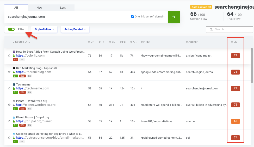The height and width of the screenshot is (147, 254).
Task: Click the green arrow submit button
Action: coord(174,17)
